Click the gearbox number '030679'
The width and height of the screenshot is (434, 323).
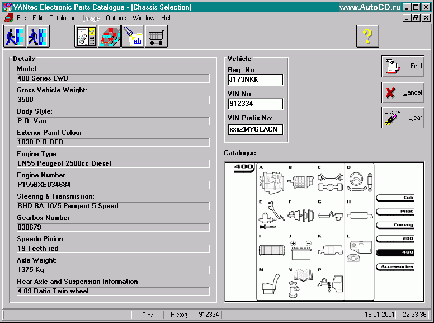click(113, 227)
